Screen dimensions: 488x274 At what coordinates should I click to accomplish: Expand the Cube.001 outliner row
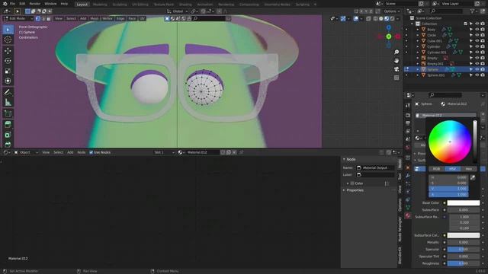(418, 40)
